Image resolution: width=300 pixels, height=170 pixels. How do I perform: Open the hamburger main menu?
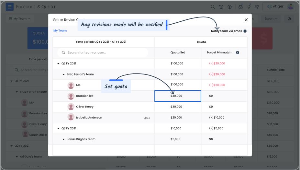click(10, 7)
